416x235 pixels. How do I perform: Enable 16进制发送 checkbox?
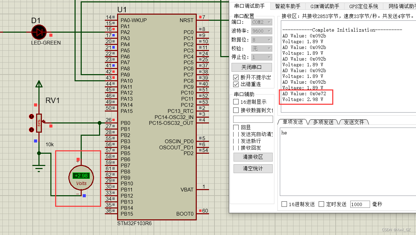click(284, 204)
